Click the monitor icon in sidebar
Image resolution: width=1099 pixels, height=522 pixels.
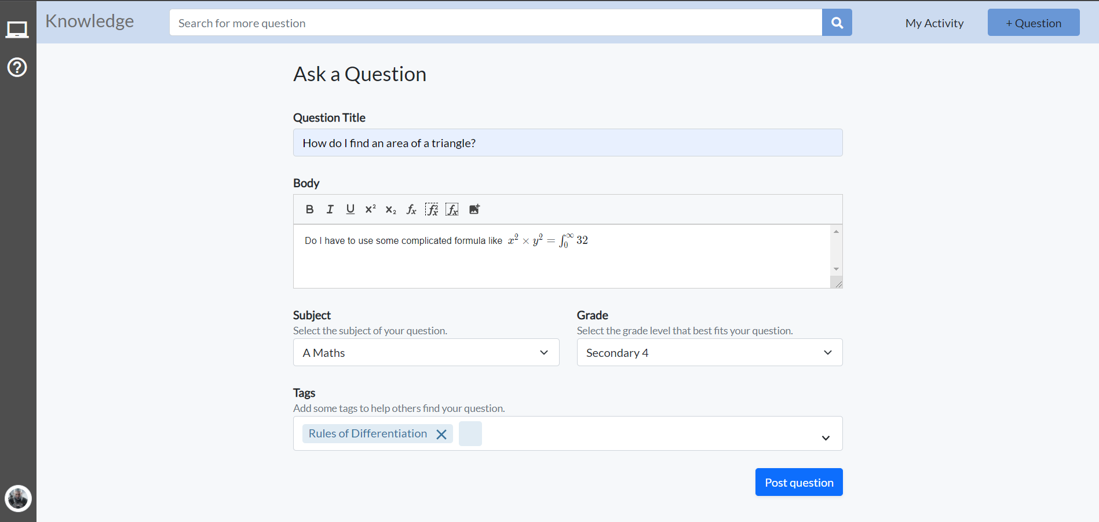(17, 29)
